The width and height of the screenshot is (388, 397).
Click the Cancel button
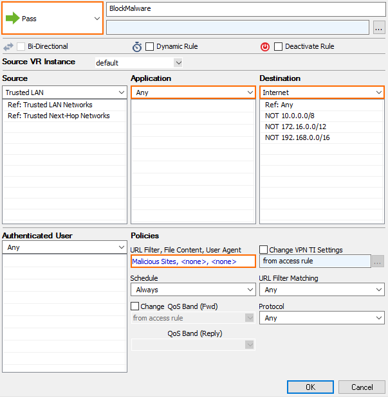tap(362, 387)
